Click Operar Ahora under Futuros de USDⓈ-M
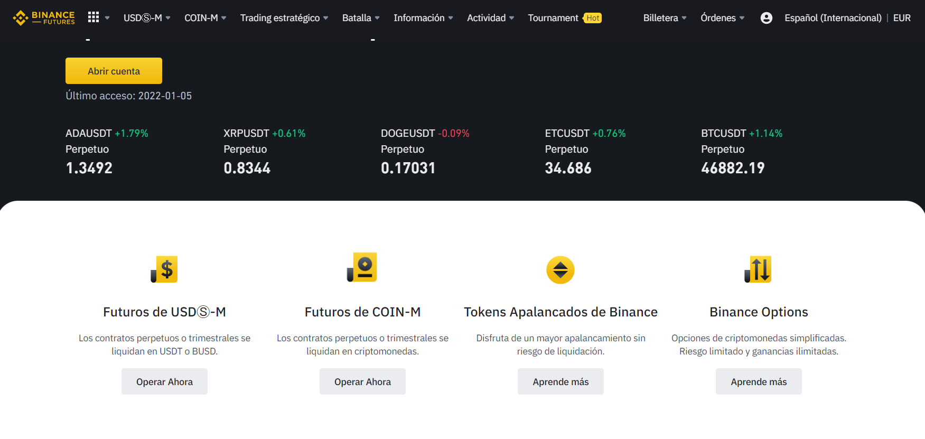The height and width of the screenshot is (439, 925). (x=164, y=381)
